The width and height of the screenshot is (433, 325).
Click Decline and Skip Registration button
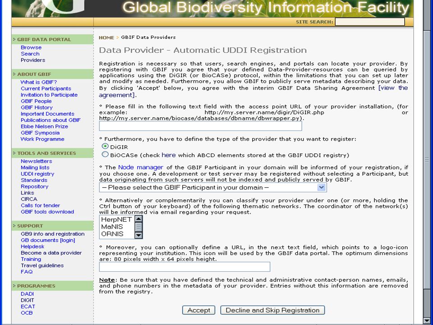point(272,310)
